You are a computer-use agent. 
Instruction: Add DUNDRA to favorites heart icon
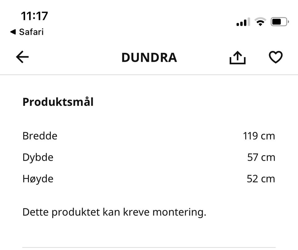tap(275, 57)
